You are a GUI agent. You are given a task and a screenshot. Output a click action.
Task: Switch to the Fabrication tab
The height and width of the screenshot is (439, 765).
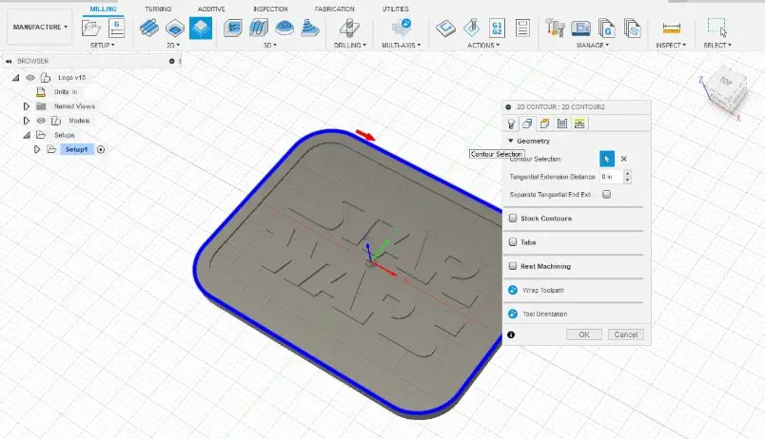coord(334,9)
